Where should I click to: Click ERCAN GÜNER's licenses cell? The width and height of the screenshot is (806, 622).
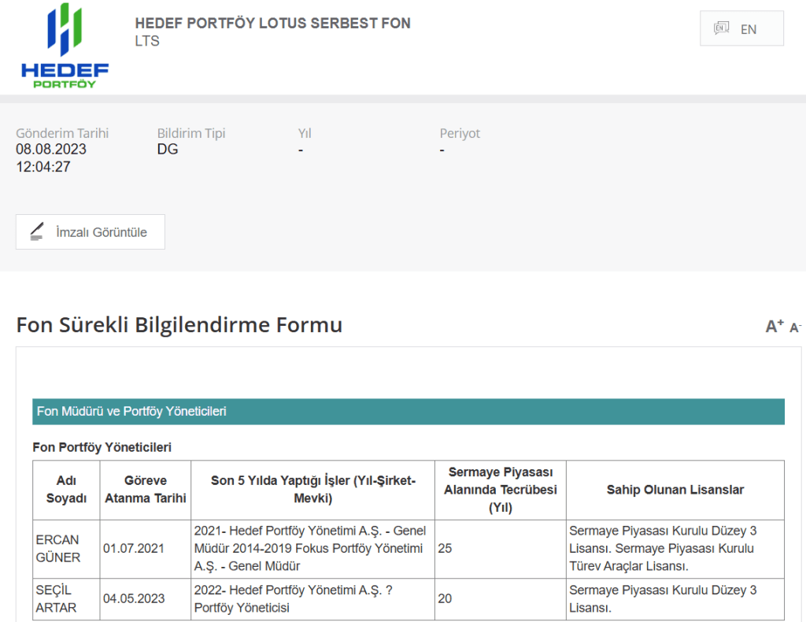(x=675, y=549)
